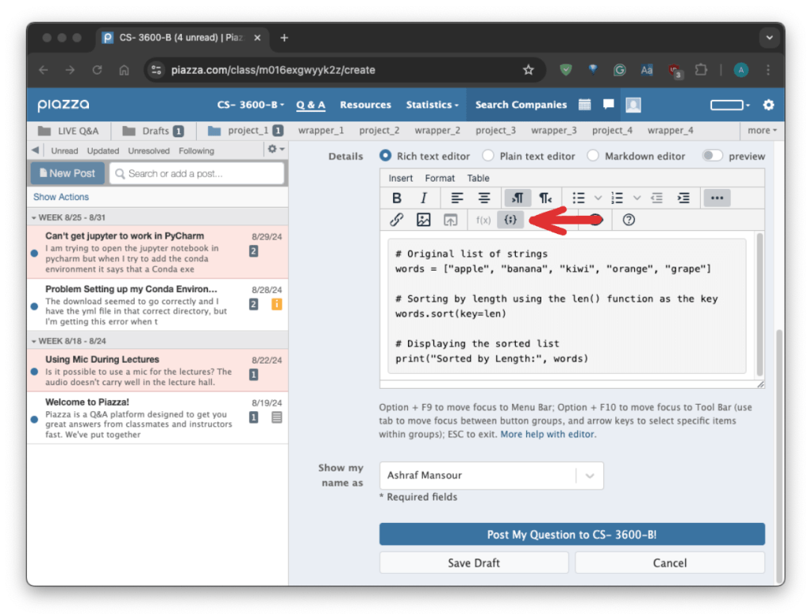812x615 pixels.
Task: Open editor help question mark icon
Action: (x=629, y=220)
